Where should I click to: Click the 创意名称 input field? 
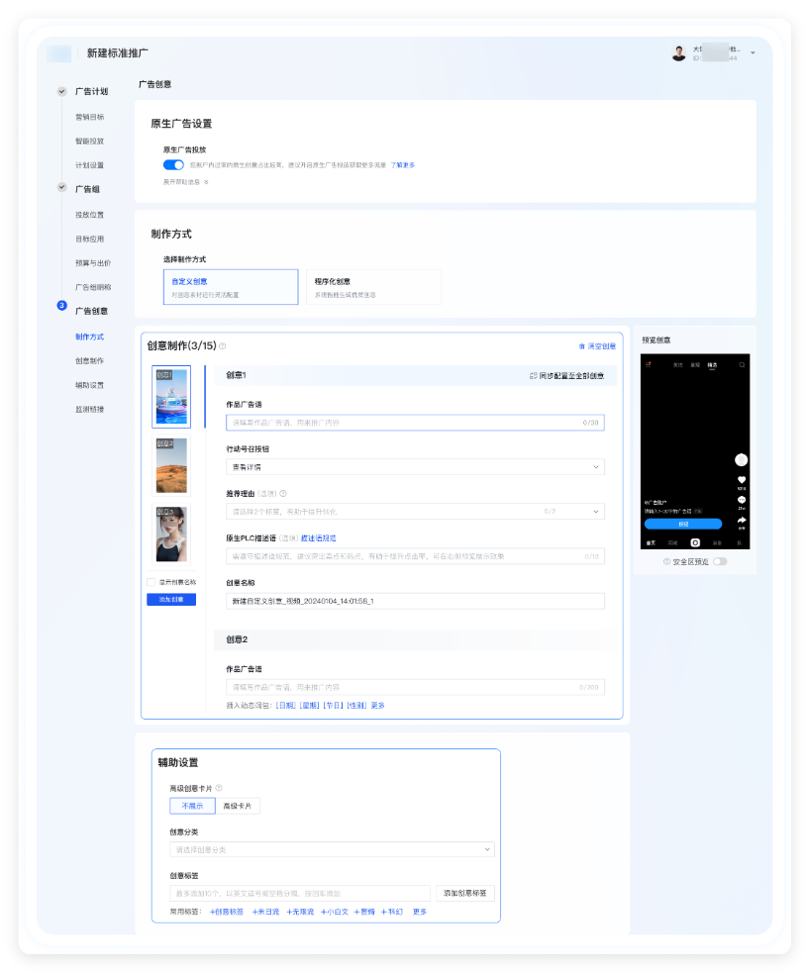point(415,601)
